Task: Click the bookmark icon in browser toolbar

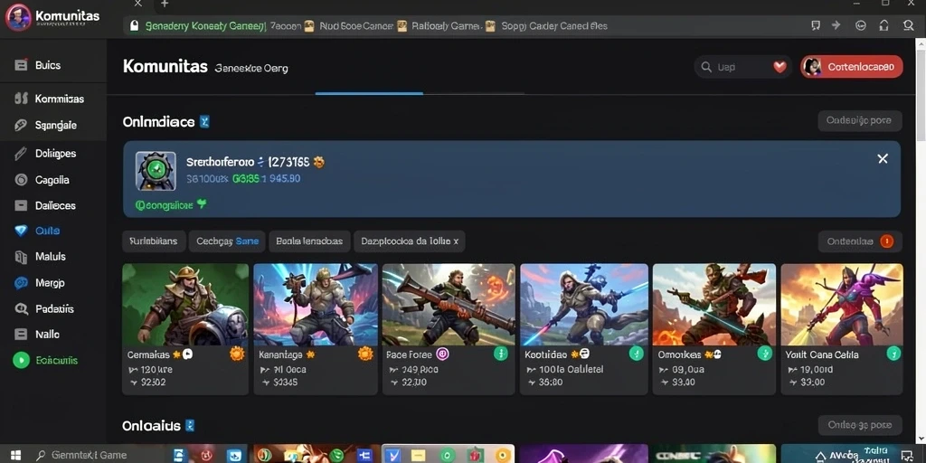Action: point(816,25)
